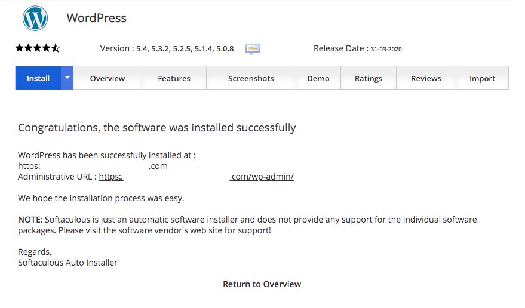Screen dimensions: 525x308
Task: Click the version numbers list
Action: 185,49
